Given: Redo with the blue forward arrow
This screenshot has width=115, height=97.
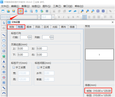Looking at the screenshot, I should (x=75, y=11).
